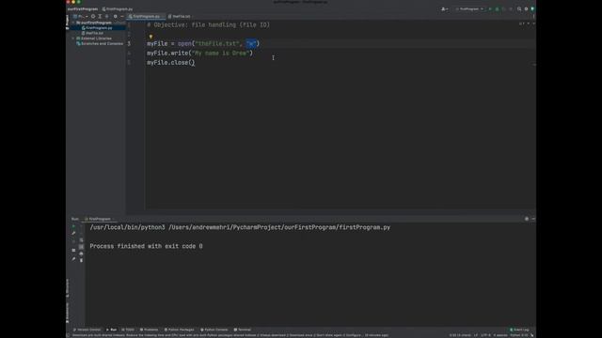602x338 pixels.
Task: Hide the Project panel minus icon
Action: 122,17
